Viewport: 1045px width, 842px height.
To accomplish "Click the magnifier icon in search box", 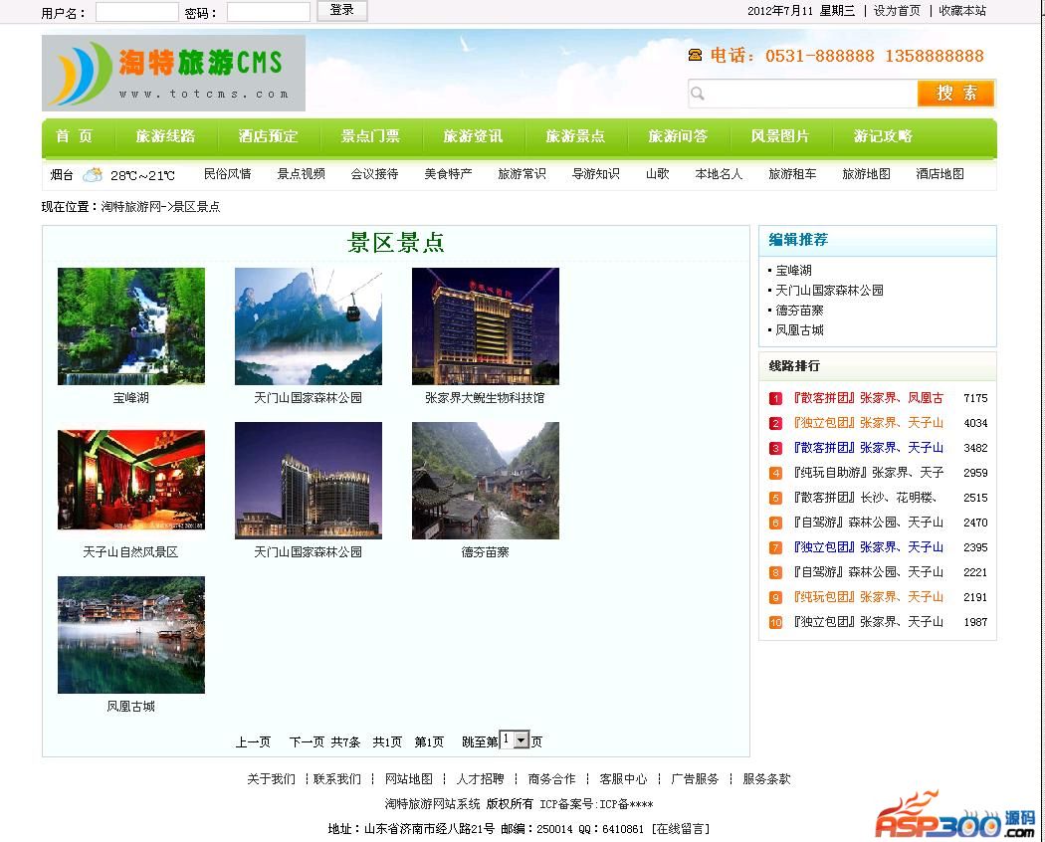I will pyautogui.click(x=698, y=94).
